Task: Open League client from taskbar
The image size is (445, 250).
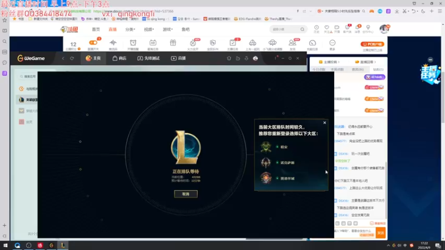Action: pos(63,246)
